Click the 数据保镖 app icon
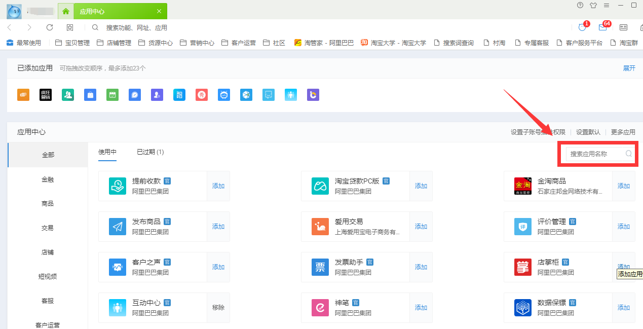 click(523, 308)
